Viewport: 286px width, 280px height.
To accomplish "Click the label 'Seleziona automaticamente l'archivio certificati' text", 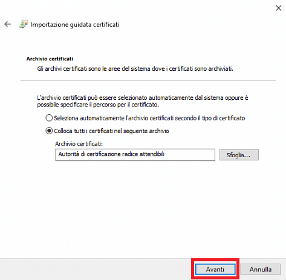I will 149,118.
